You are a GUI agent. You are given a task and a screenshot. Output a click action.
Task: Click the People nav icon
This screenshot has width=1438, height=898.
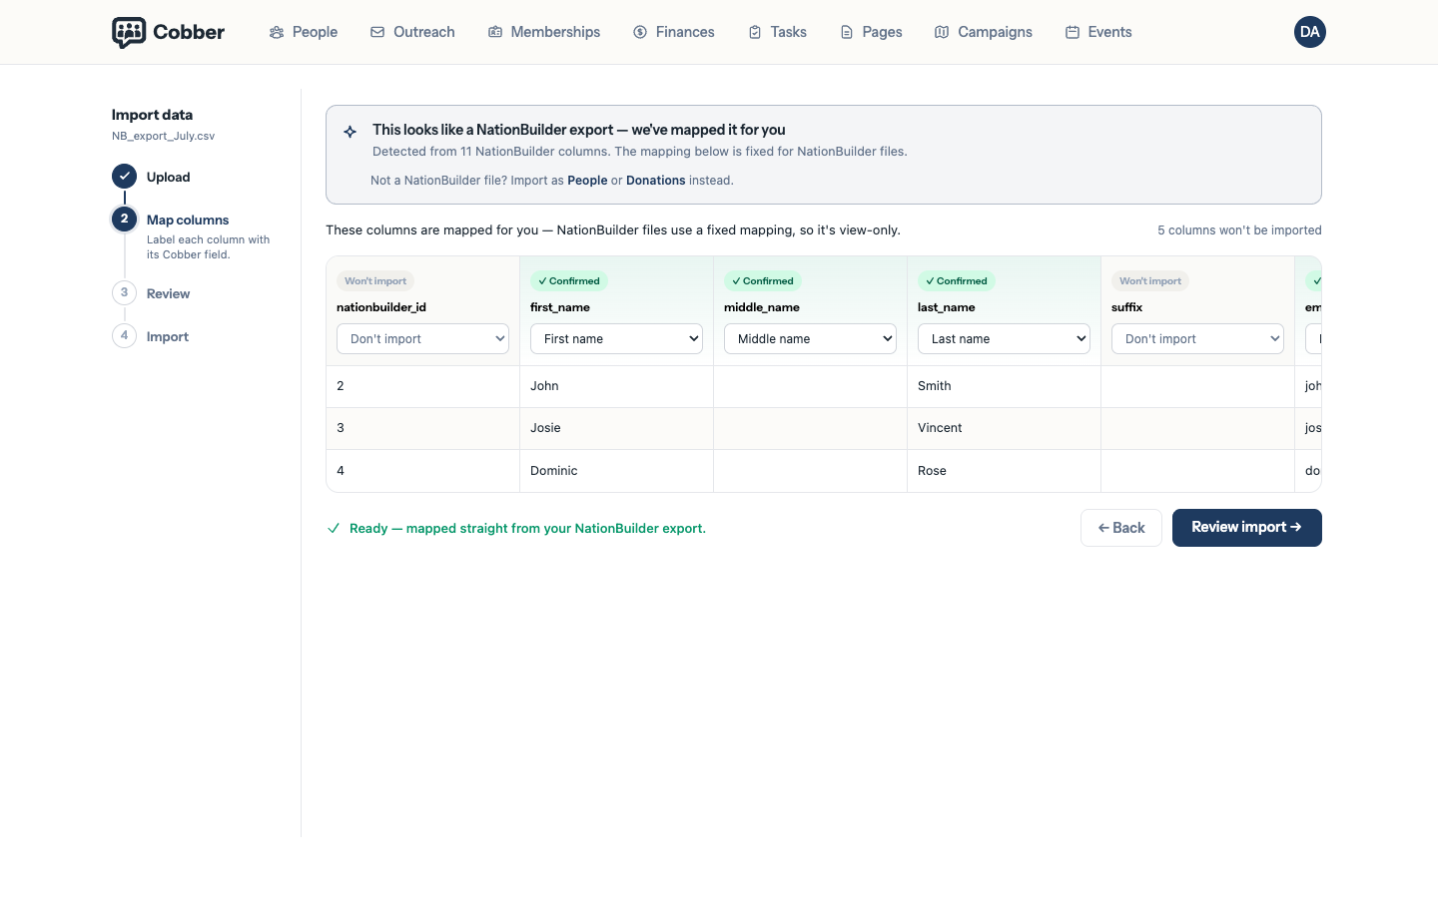[277, 32]
